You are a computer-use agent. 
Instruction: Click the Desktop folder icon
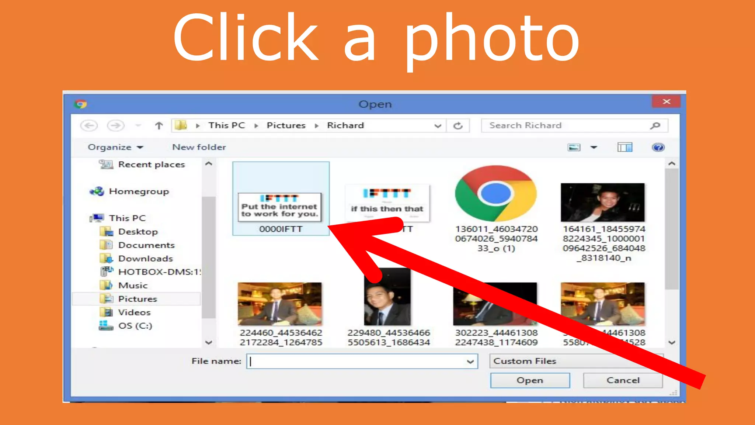tap(107, 232)
